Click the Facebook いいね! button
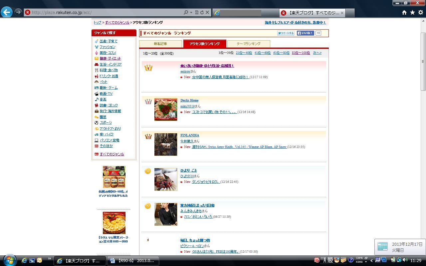Screen dimensions: 426x266 (x=305, y=33)
